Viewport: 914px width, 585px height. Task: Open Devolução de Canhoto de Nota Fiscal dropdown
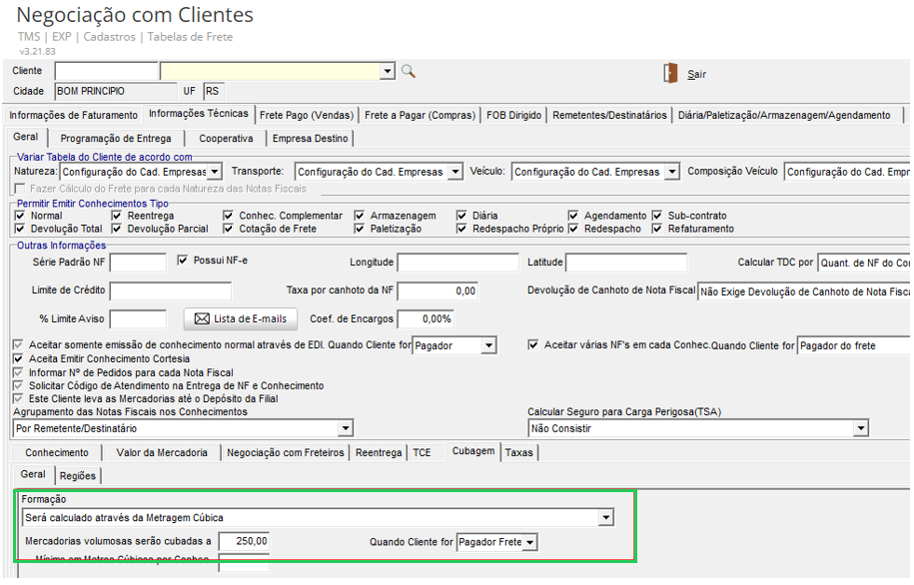point(804,292)
